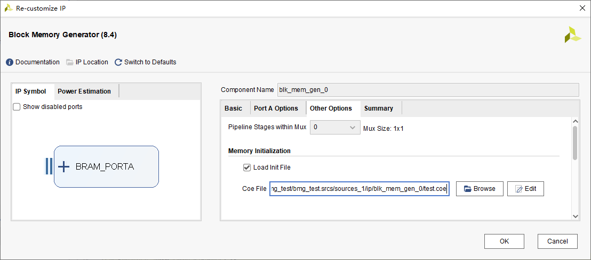Click the vertical scrollbar down arrow
591x260 pixels.
[x=575, y=216]
